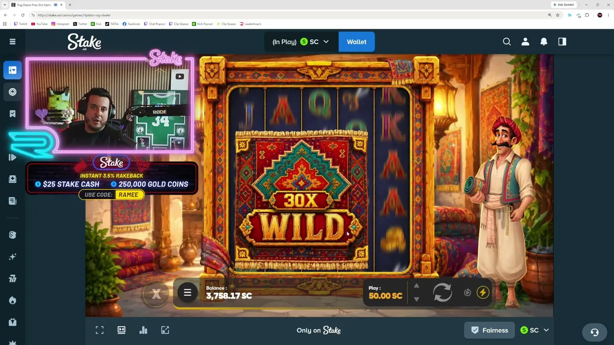Click the browser address bar URL
This screenshot has width=614, height=345.
tap(74, 15)
